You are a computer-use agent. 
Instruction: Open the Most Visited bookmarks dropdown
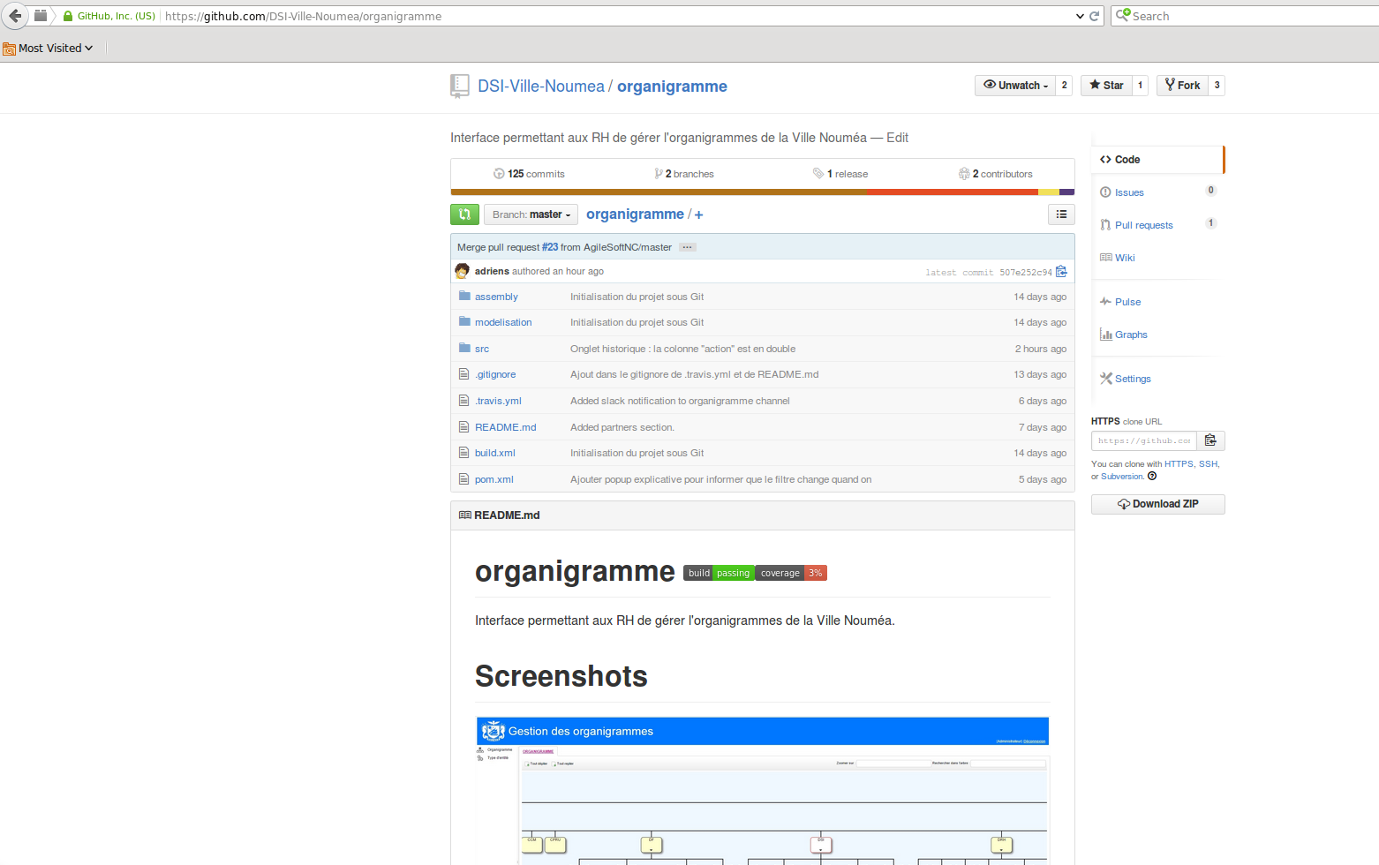(x=48, y=49)
